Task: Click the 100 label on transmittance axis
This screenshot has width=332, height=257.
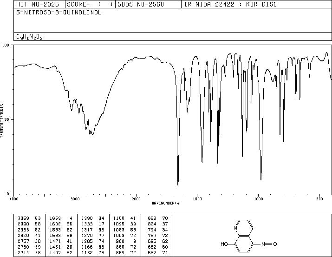Action: coord(6,45)
